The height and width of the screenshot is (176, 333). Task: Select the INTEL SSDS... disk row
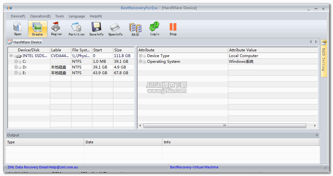(71, 56)
